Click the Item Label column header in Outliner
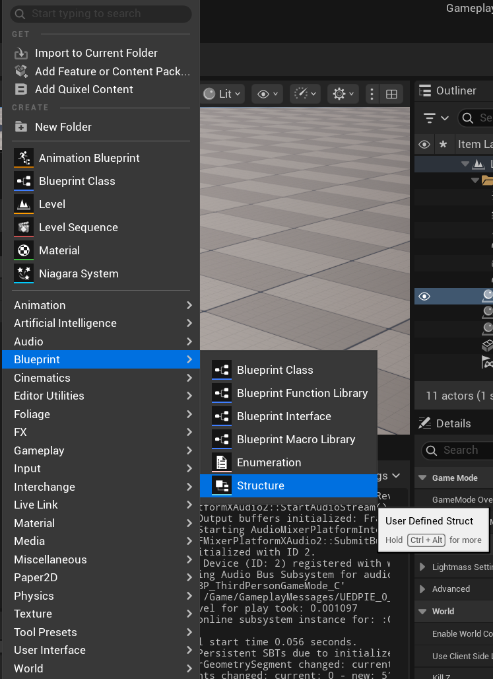 (475, 144)
